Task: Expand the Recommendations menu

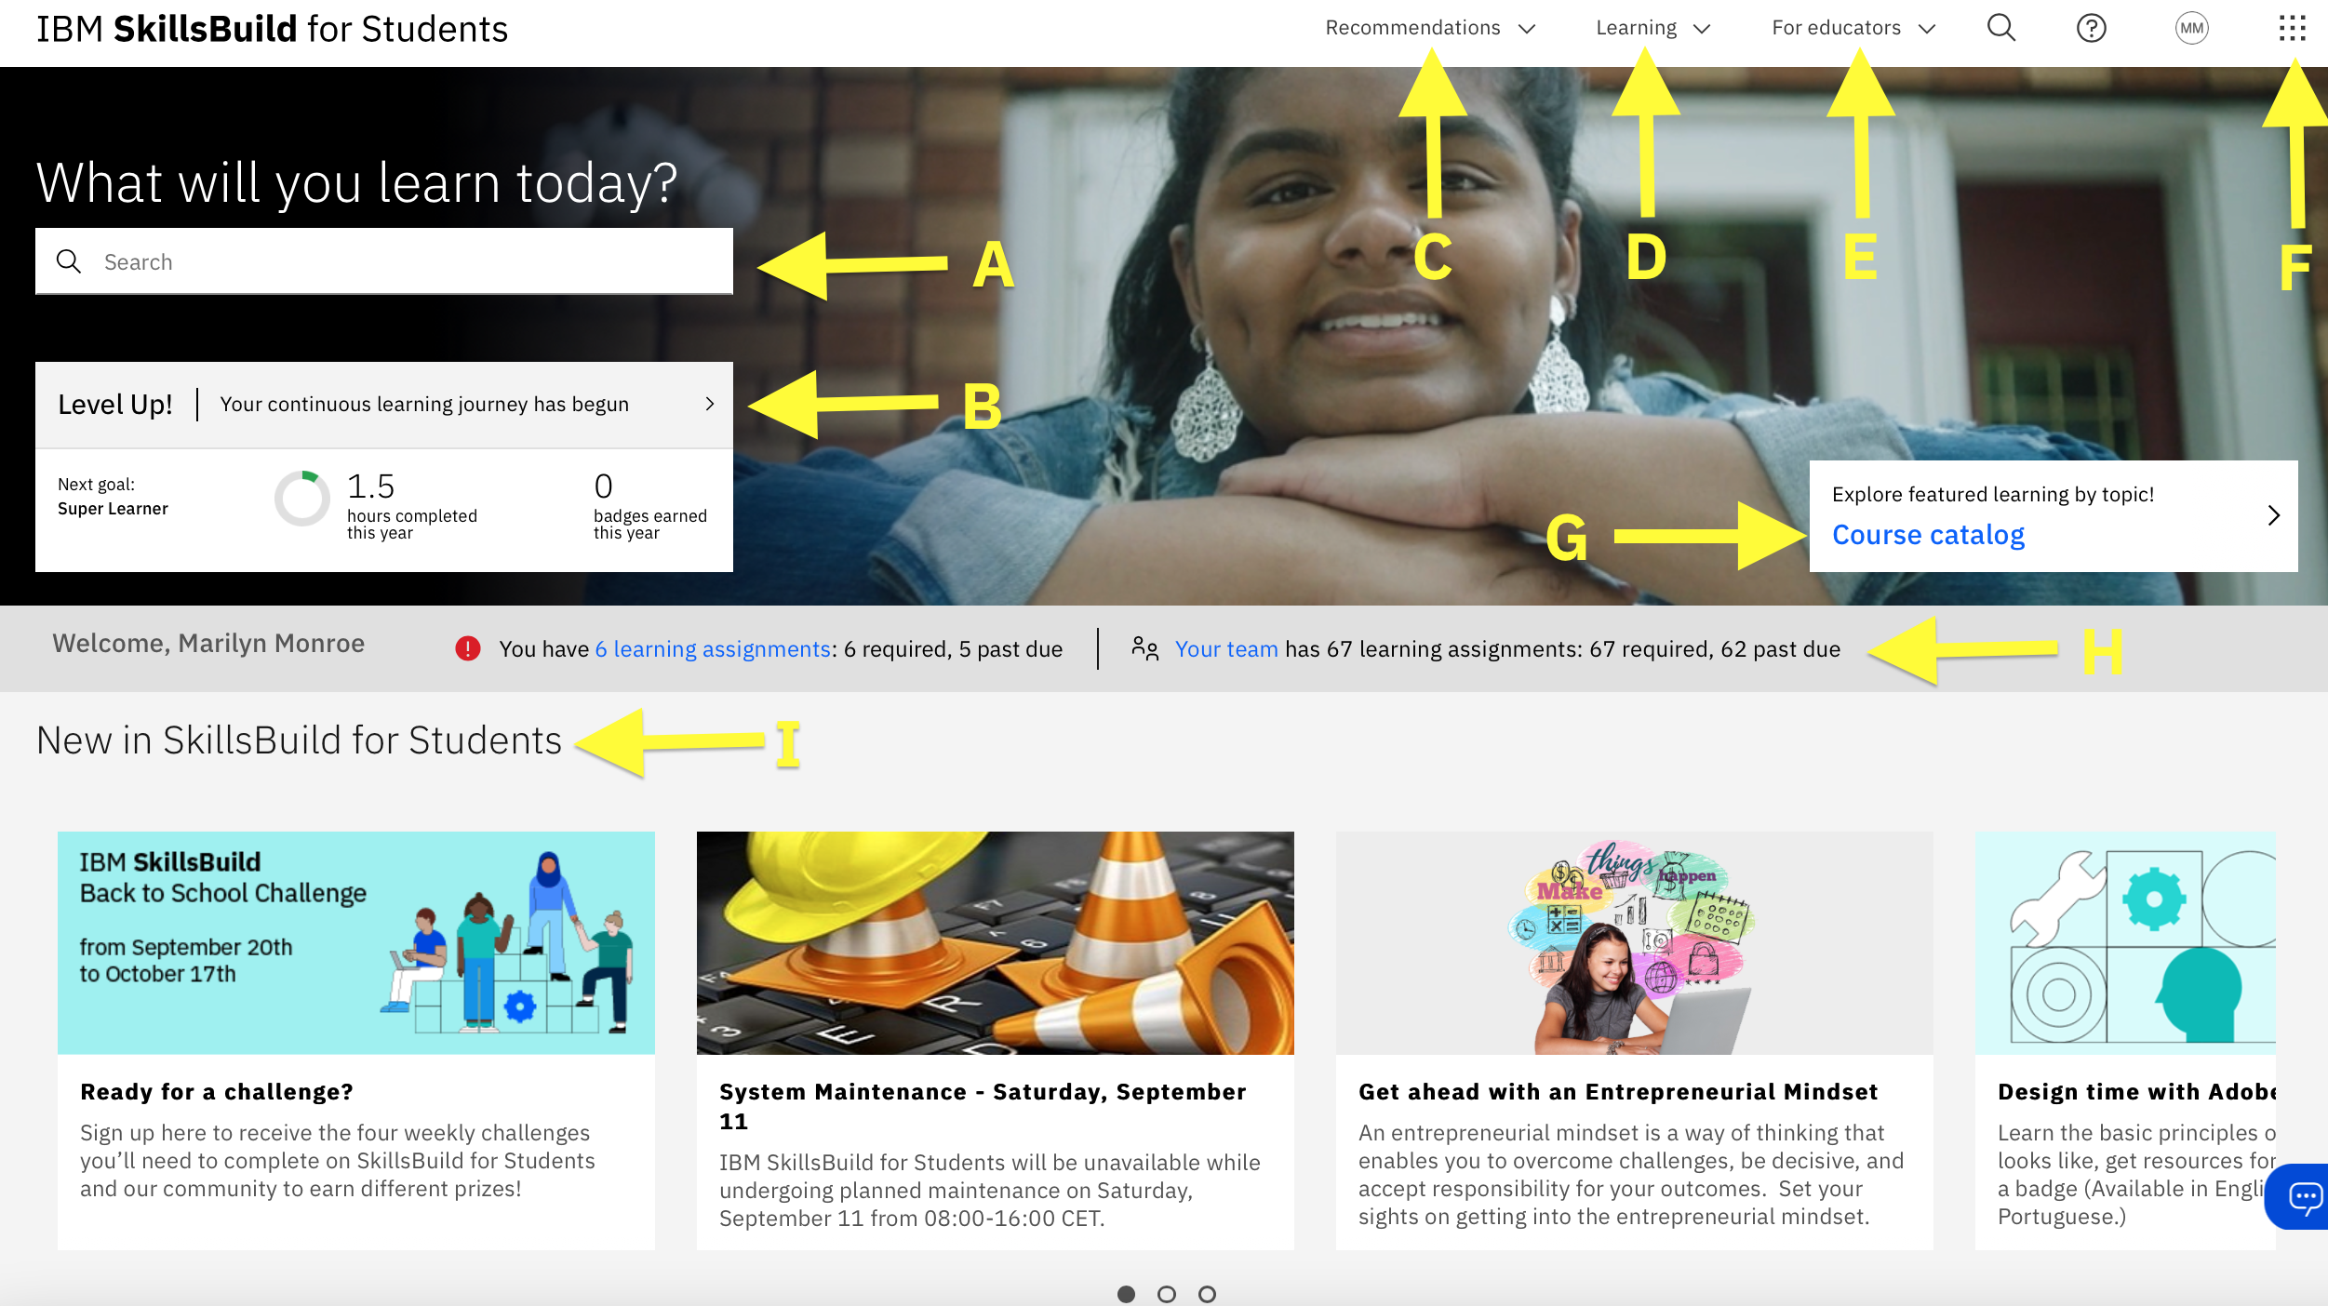Action: click(x=1429, y=28)
